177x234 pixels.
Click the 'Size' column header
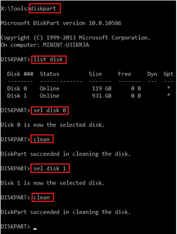tap(95, 74)
